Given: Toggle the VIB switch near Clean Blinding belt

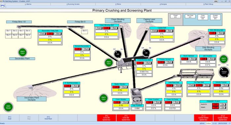Looking at the screenshot, I should click(x=117, y=54).
